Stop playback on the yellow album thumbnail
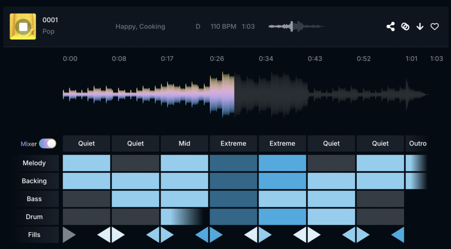The height and width of the screenshot is (249, 451). pos(23,26)
